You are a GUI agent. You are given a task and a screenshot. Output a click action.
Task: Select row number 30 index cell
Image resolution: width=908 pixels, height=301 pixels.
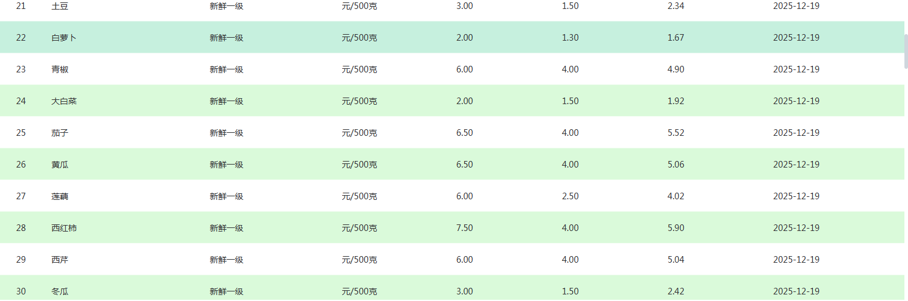click(21, 291)
